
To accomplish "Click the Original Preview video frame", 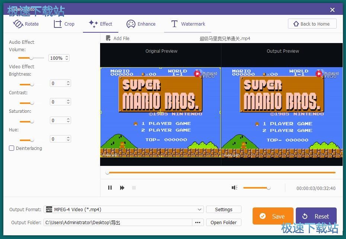I will pos(160,112).
